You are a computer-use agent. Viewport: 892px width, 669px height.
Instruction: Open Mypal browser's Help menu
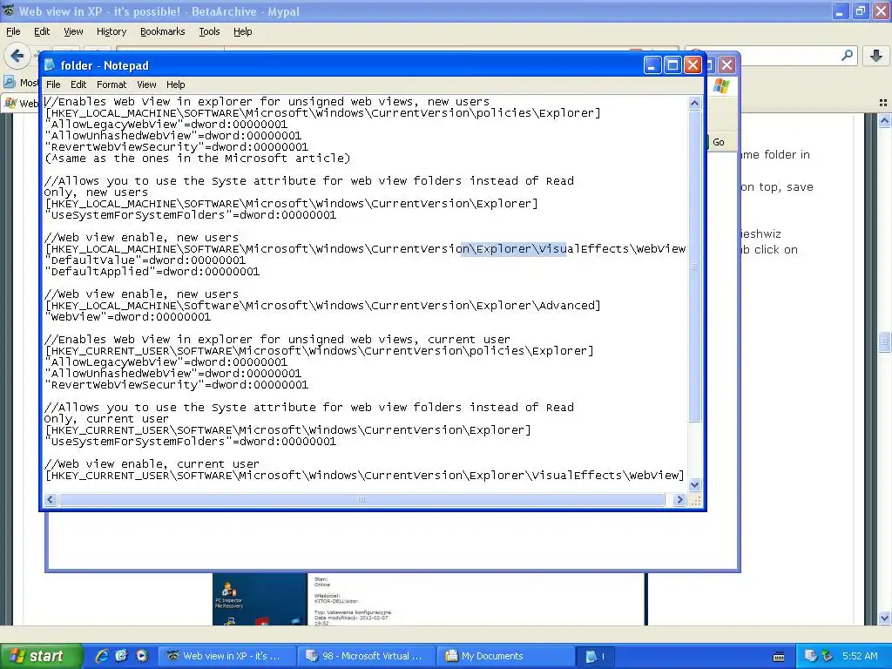[x=242, y=31]
